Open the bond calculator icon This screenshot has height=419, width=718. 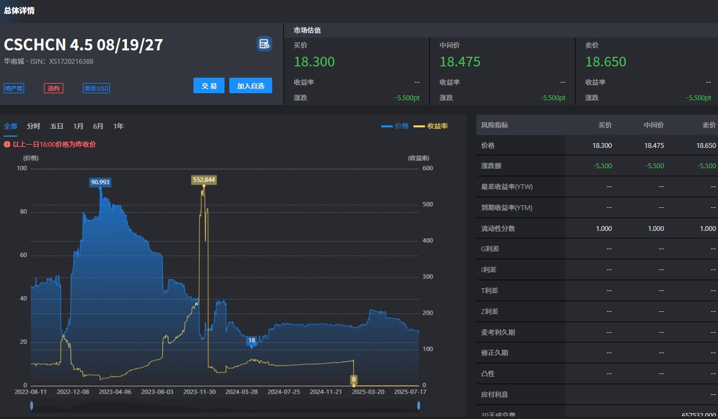(264, 44)
